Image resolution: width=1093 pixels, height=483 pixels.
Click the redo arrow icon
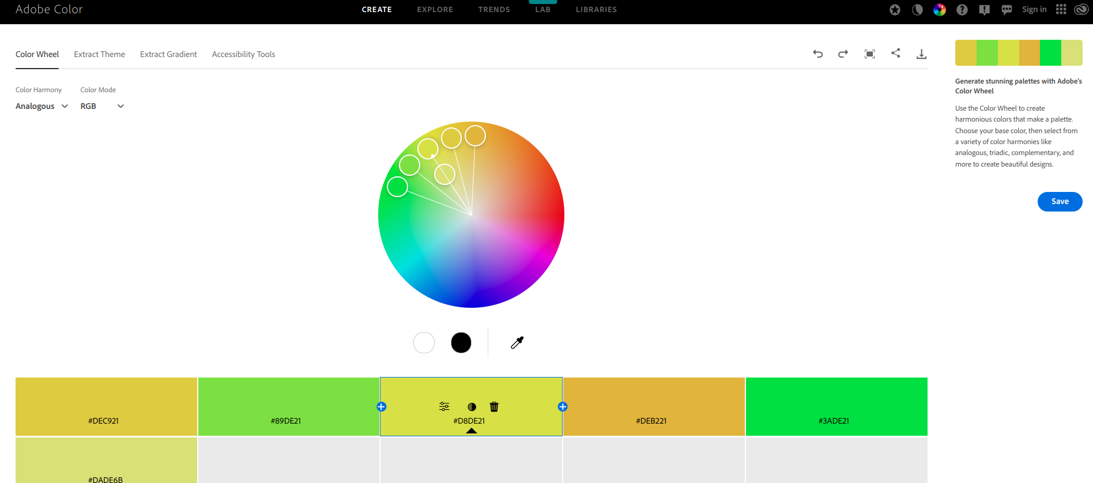[x=843, y=54]
